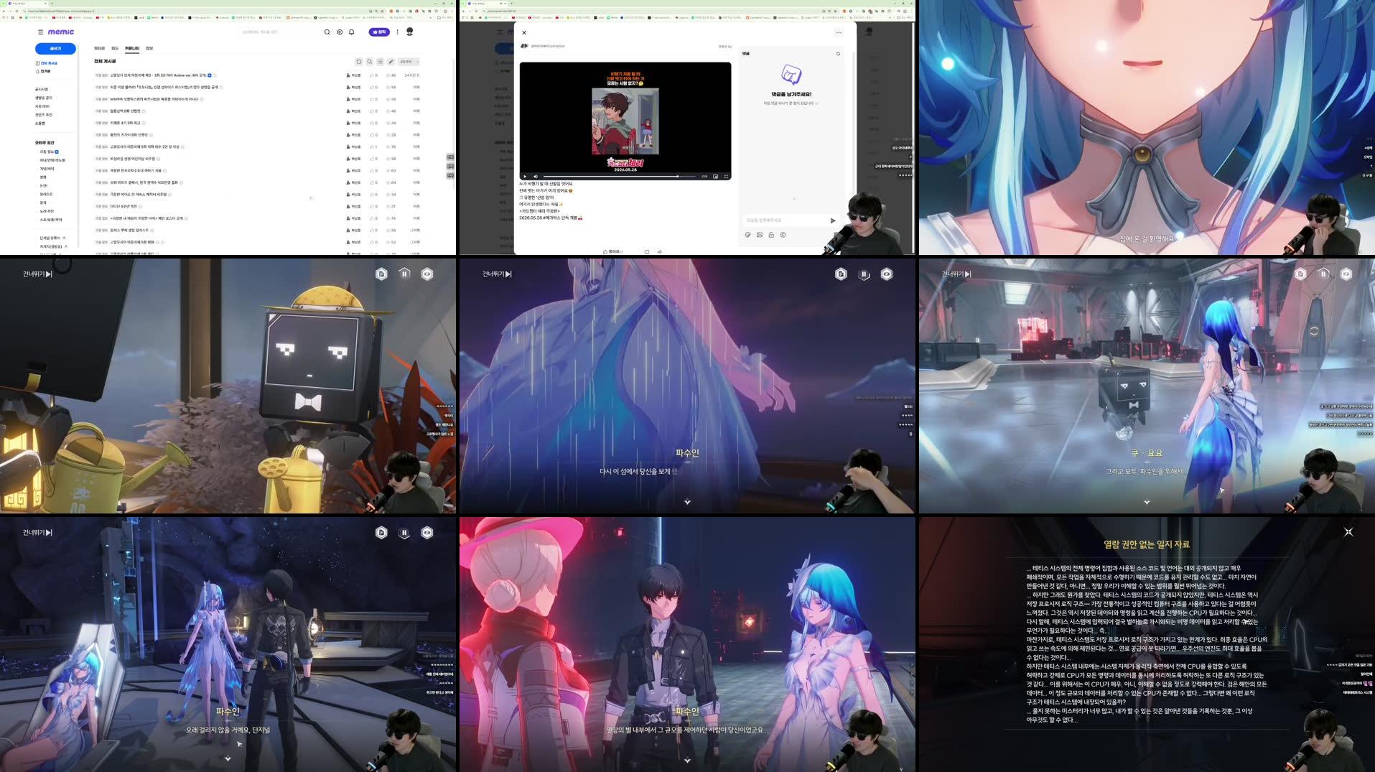Switch the post list view with the list icon

[x=381, y=62]
